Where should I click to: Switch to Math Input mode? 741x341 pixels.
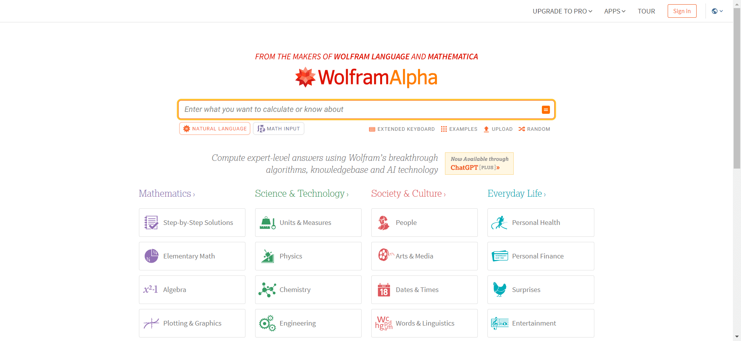pyautogui.click(x=278, y=128)
